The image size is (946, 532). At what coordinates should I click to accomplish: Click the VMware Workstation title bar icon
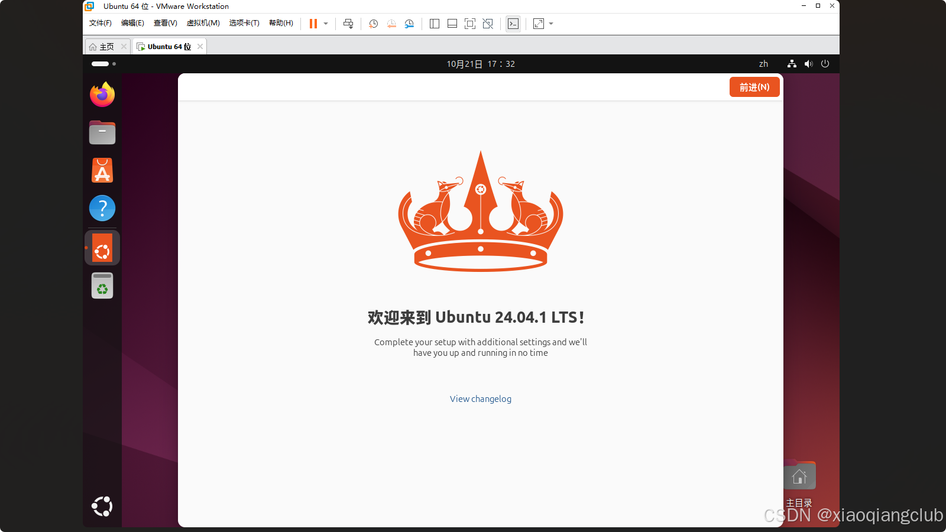pos(89,7)
